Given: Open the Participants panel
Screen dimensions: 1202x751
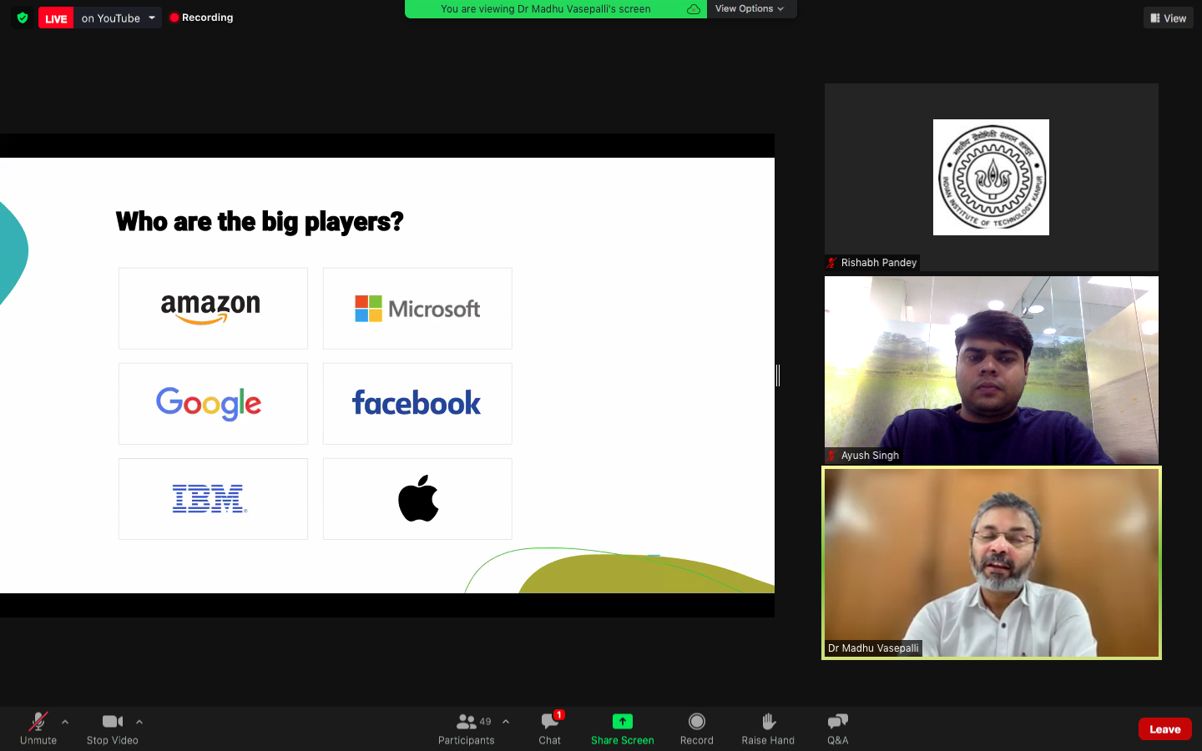Looking at the screenshot, I should pos(467,728).
